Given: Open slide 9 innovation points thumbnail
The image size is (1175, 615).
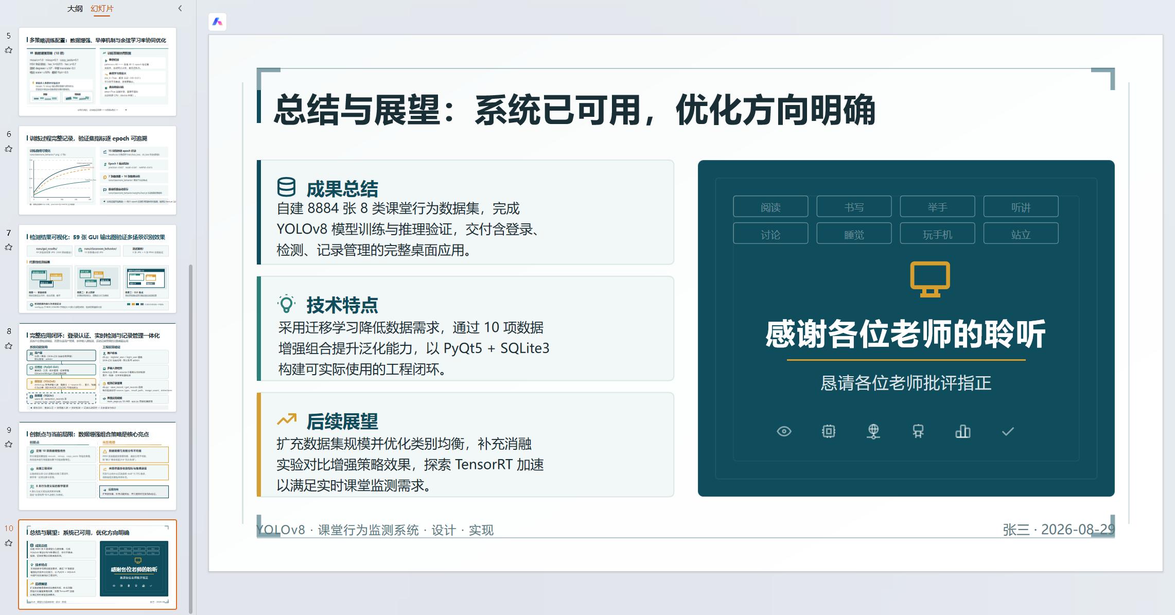Looking at the screenshot, I should coord(98,466).
